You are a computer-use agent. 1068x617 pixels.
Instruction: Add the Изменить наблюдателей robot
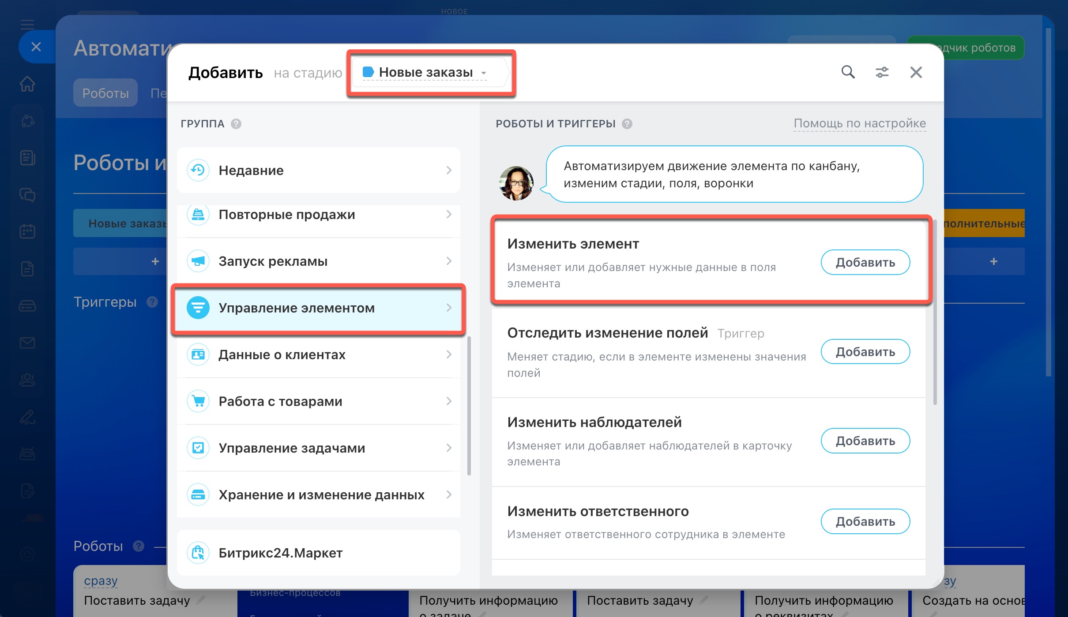[x=865, y=441]
